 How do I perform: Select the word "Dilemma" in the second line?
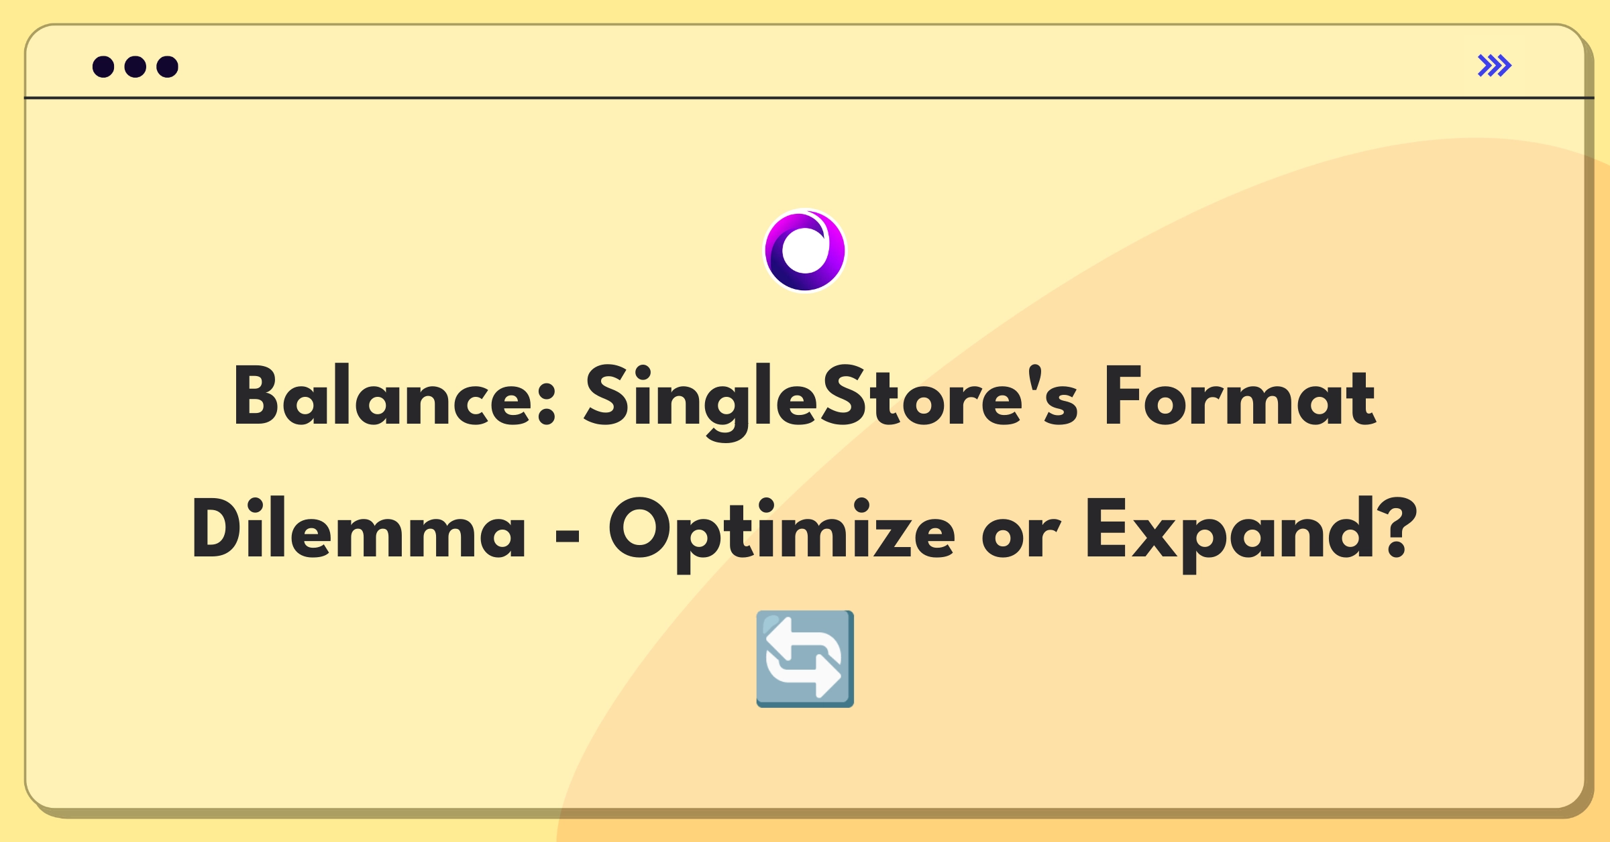tap(359, 528)
